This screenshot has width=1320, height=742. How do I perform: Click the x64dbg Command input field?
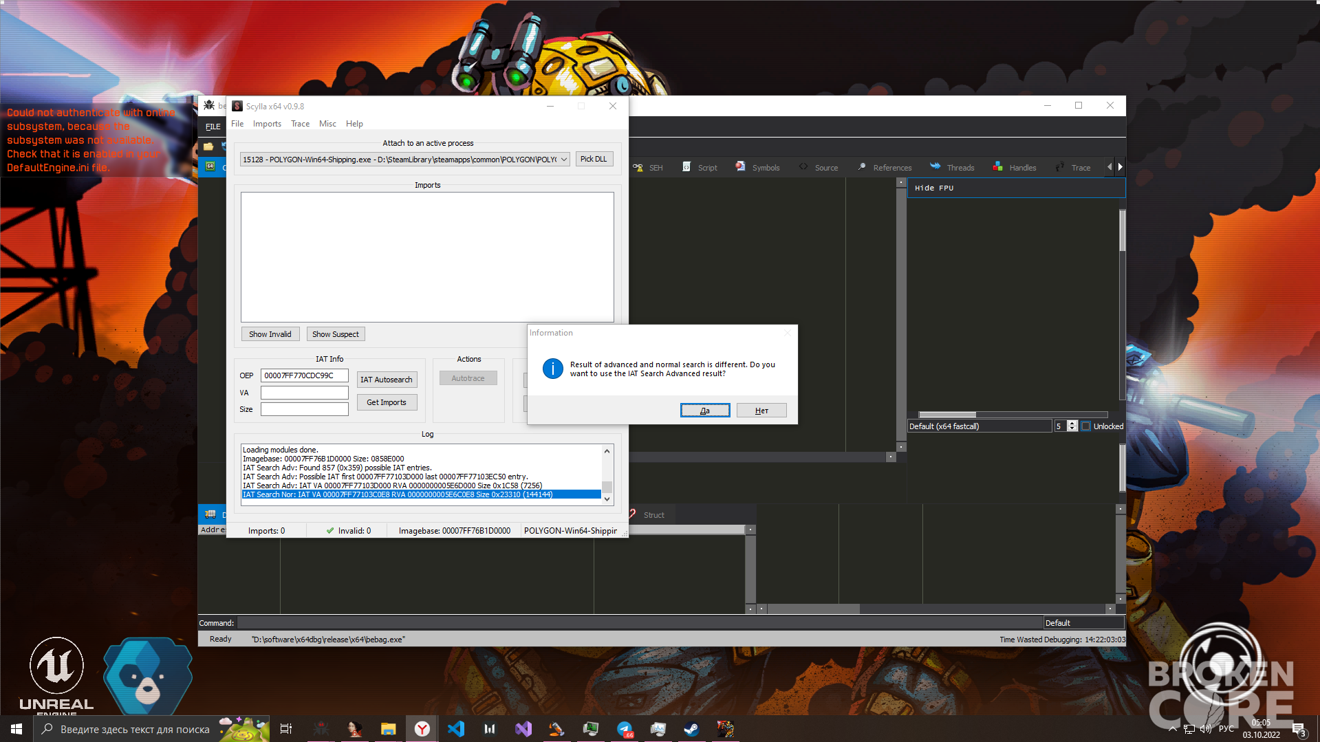coord(638,623)
